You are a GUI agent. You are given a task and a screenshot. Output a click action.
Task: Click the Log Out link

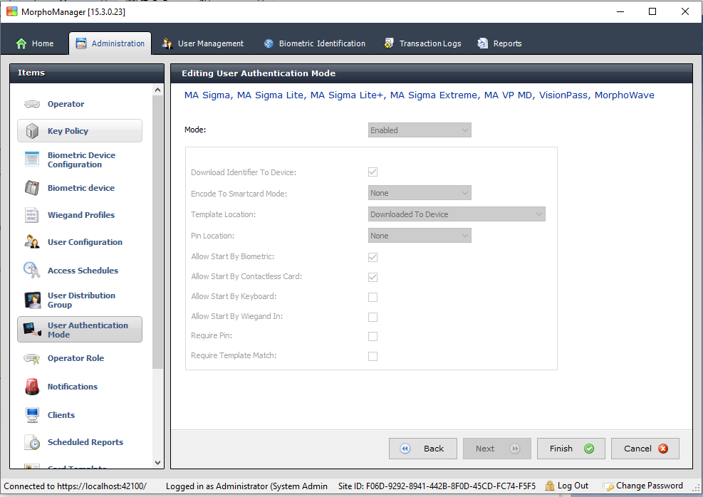click(573, 486)
